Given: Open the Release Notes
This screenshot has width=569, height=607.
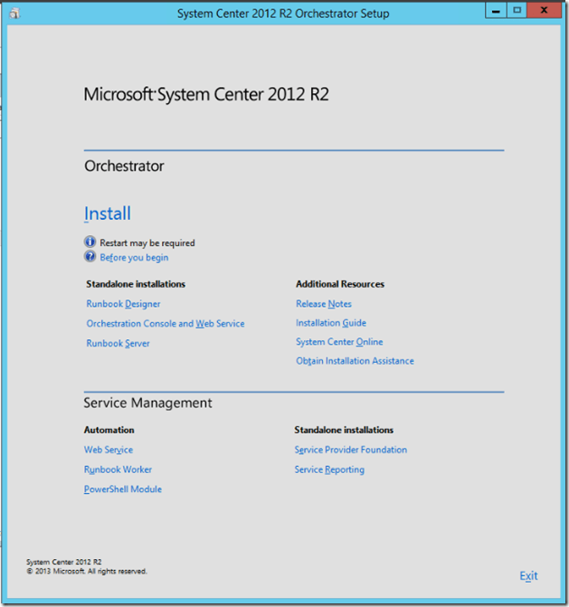Looking at the screenshot, I should 324,304.
